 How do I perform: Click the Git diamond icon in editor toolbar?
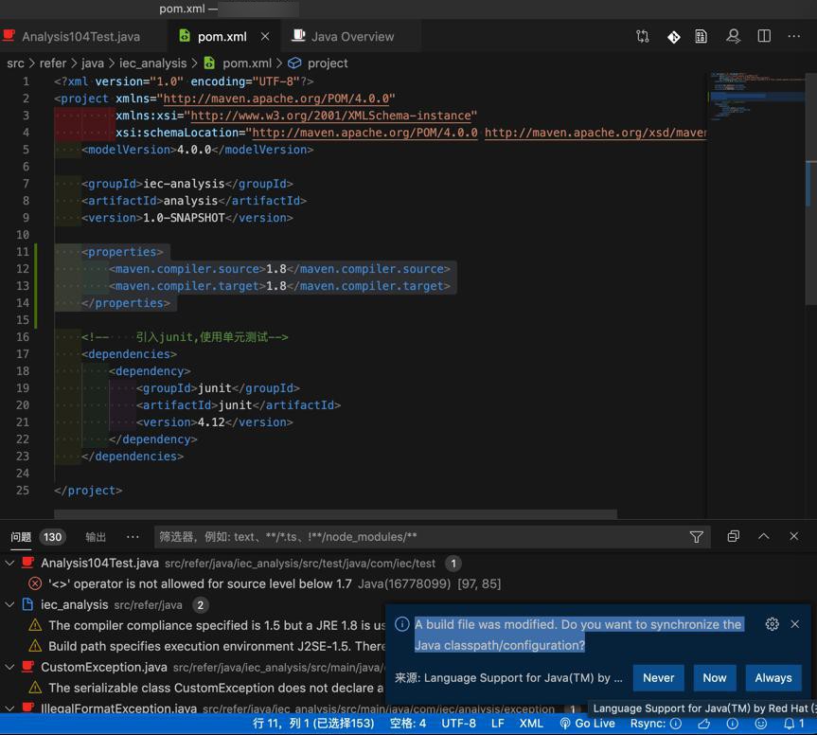673,36
